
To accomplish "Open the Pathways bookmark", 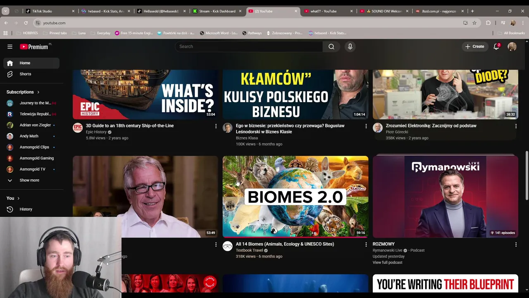I will 252,33.
